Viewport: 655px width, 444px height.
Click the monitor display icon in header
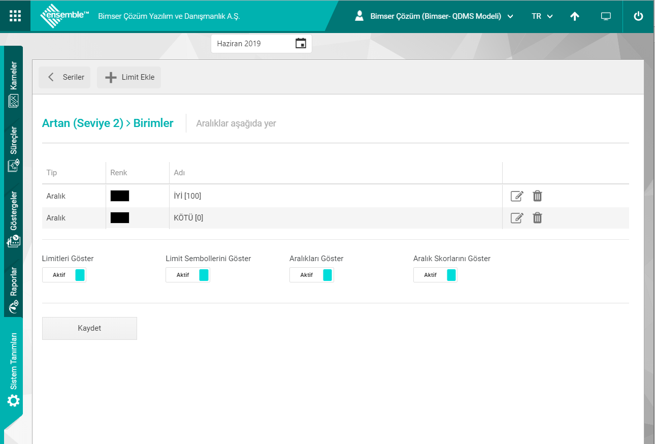tap(605, 16)
